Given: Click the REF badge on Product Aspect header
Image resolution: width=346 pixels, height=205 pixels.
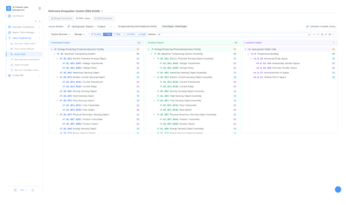Looking at the screenshot, I should (236, 43).
